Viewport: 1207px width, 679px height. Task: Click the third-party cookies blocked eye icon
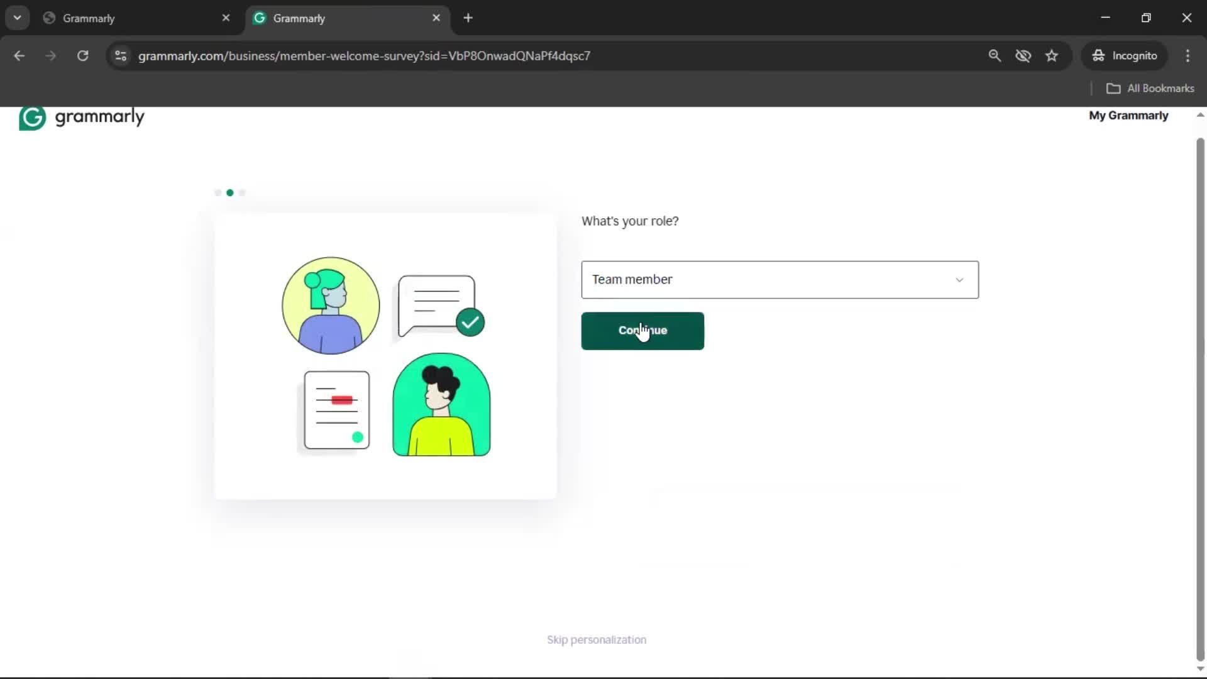tap(1023, 56)
